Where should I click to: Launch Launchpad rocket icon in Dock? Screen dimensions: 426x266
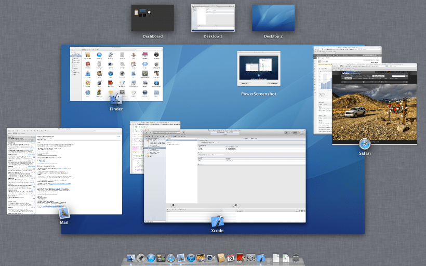pyautogui.click(x=141, y=258)
